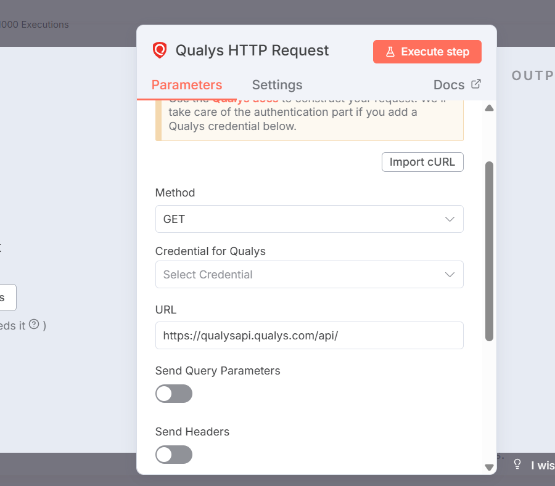Expand the Method dropdown showing GET
This screenshot has height=486, width=555.
308,219
